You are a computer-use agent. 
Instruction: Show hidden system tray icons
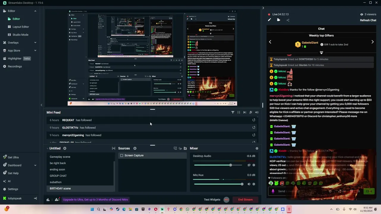[x=332, y=209]
